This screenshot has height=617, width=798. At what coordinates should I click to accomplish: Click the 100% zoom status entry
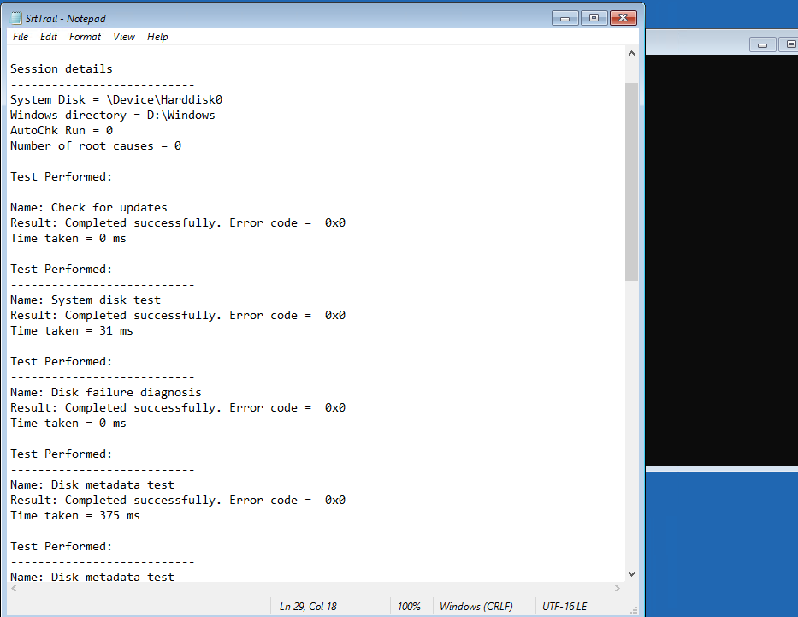click(409, 607)
